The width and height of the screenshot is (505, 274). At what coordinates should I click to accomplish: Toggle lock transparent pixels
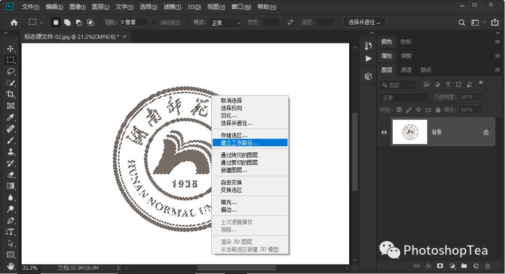(x=399, y=110)
